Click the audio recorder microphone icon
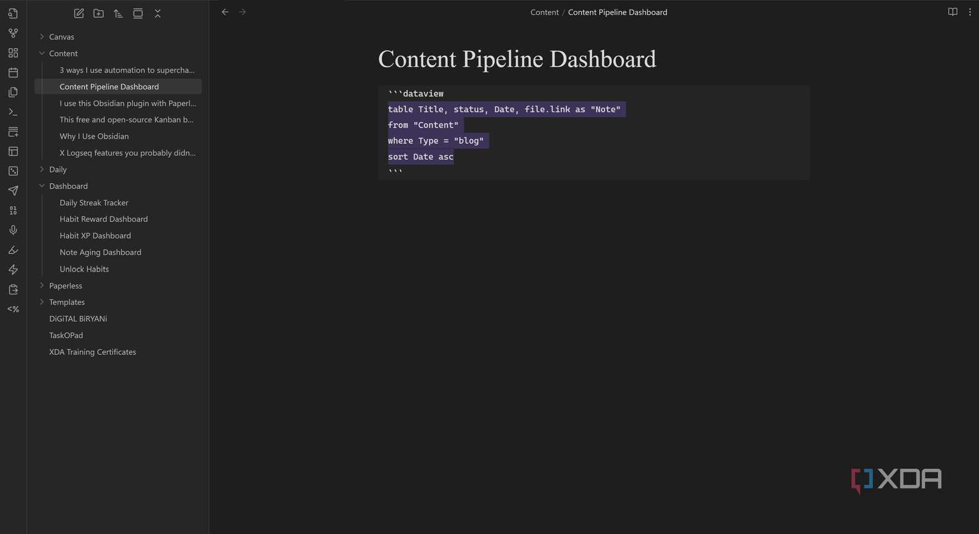The width and height of the screenshot is (979, 534). click(13, 230)
